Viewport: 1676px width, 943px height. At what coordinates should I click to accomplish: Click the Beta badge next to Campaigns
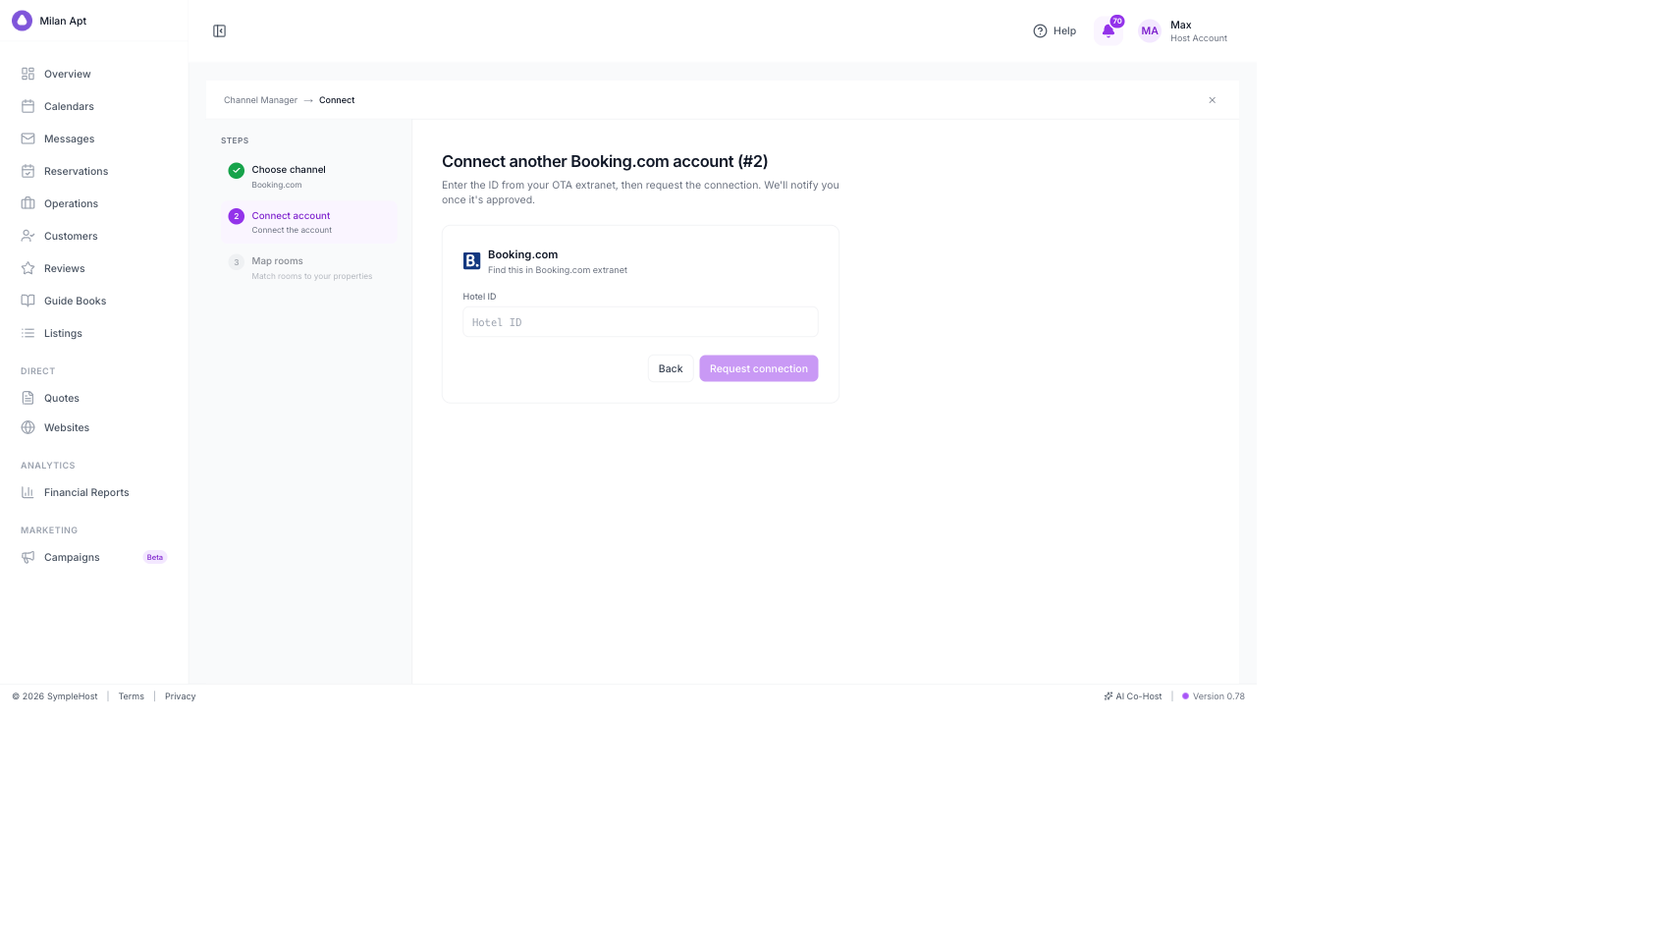(155, 557)
